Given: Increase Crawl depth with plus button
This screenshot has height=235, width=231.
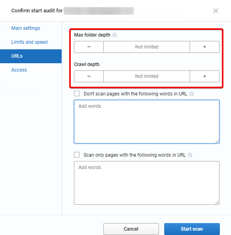Looking at the screenshot, I should 204,76.
